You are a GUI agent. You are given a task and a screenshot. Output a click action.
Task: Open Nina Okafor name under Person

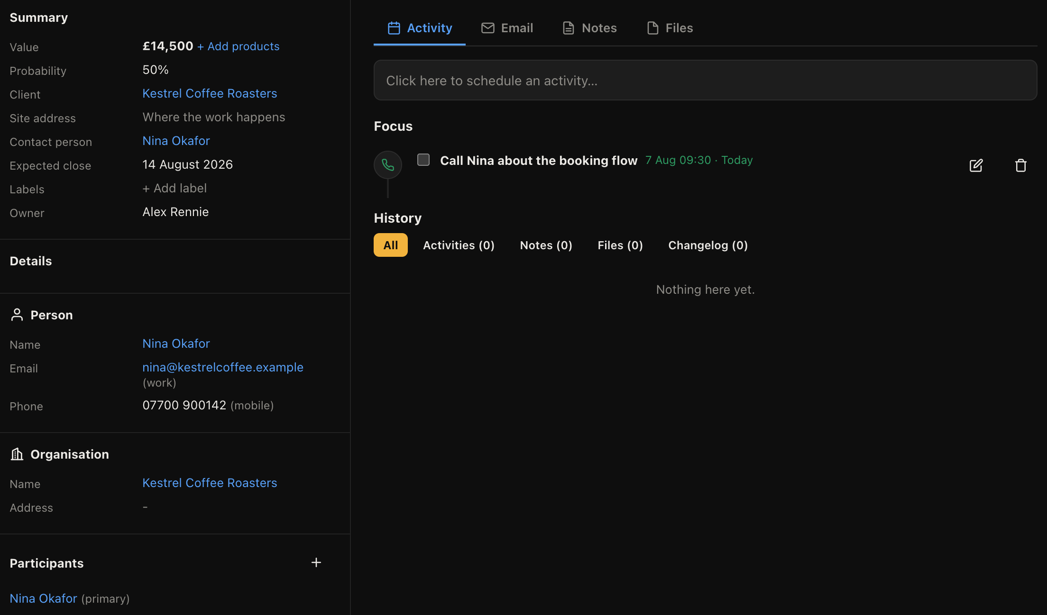(x=176, y=344)
